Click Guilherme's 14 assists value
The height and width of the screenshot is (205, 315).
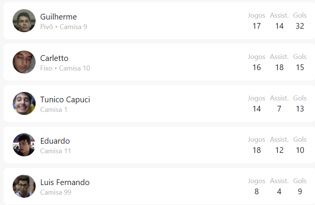pyautogui.click(x=279, y=26)
